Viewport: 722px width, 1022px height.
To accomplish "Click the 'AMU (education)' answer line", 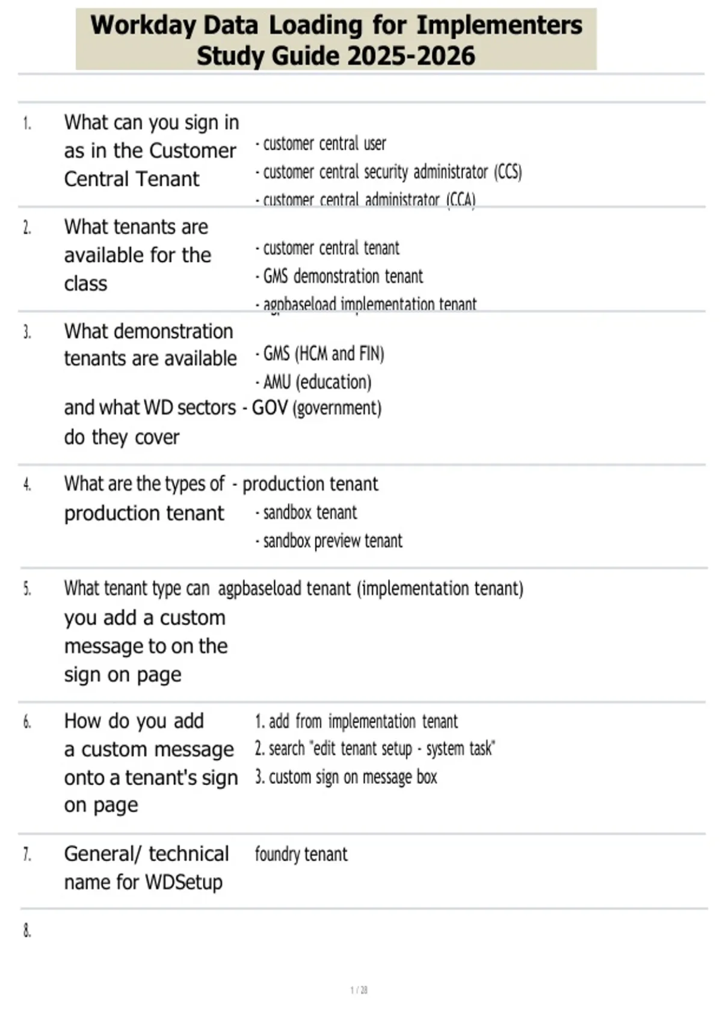I will point(313,382).
